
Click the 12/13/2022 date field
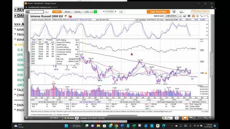tap(110, 11)
